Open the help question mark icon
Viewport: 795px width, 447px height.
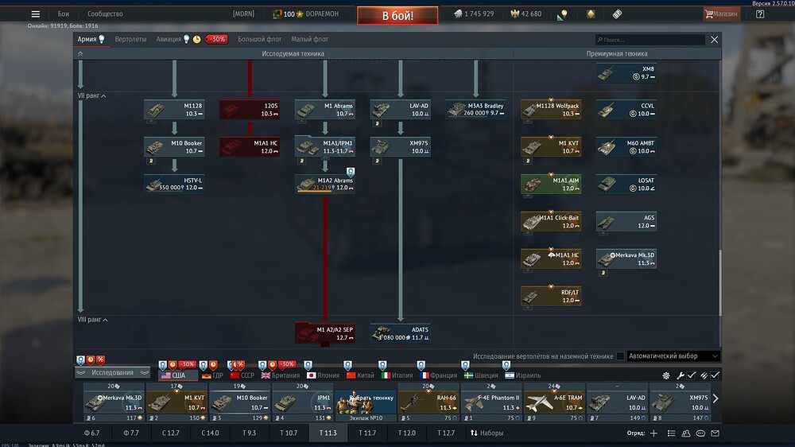pyautogui.click(x=760, y=14)
